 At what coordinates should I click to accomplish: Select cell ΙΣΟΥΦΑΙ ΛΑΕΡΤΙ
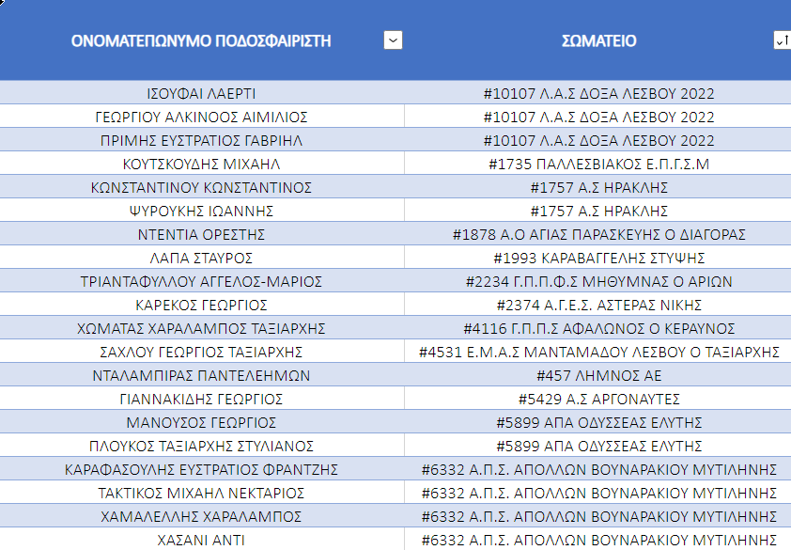(202, 92)
